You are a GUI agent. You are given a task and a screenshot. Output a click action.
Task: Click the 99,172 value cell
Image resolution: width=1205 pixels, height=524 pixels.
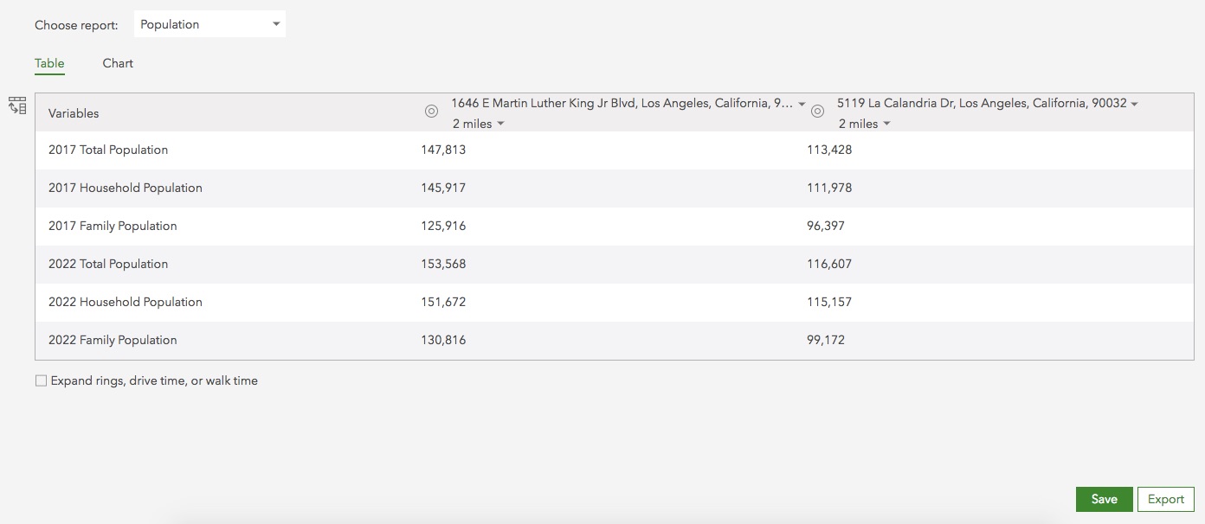point(825,340)
